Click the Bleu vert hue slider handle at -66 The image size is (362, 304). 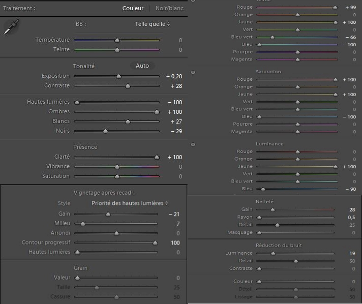click(x=273, y=37)
